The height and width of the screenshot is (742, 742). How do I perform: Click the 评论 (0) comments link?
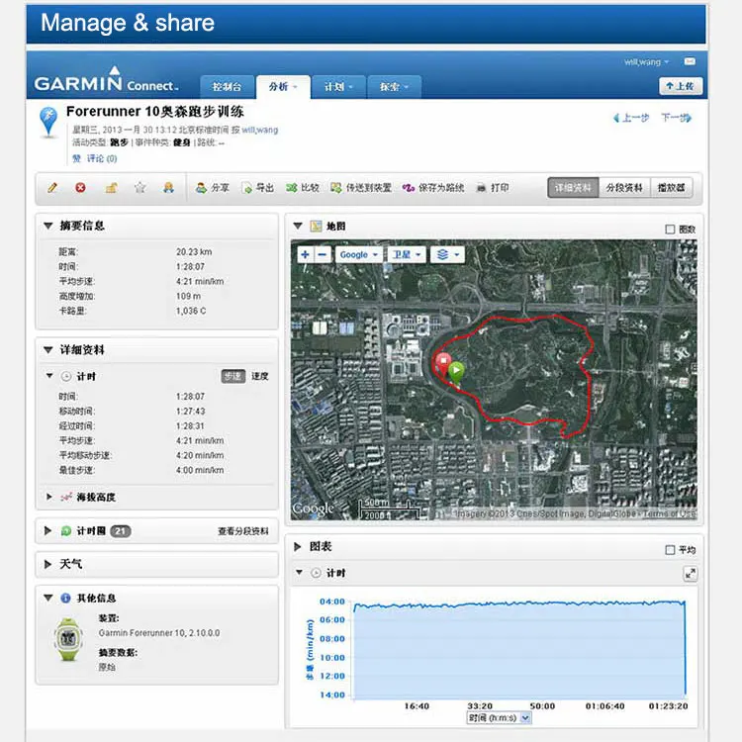pyautogui.click(x=102, y=158)
